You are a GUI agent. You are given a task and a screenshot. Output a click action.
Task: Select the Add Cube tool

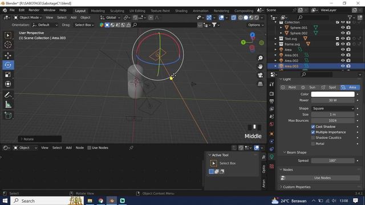(x=8, y=116)
